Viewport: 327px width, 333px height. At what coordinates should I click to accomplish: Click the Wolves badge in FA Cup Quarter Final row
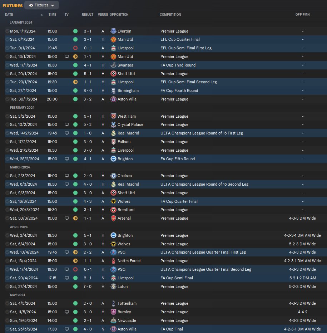coord(113,201)
